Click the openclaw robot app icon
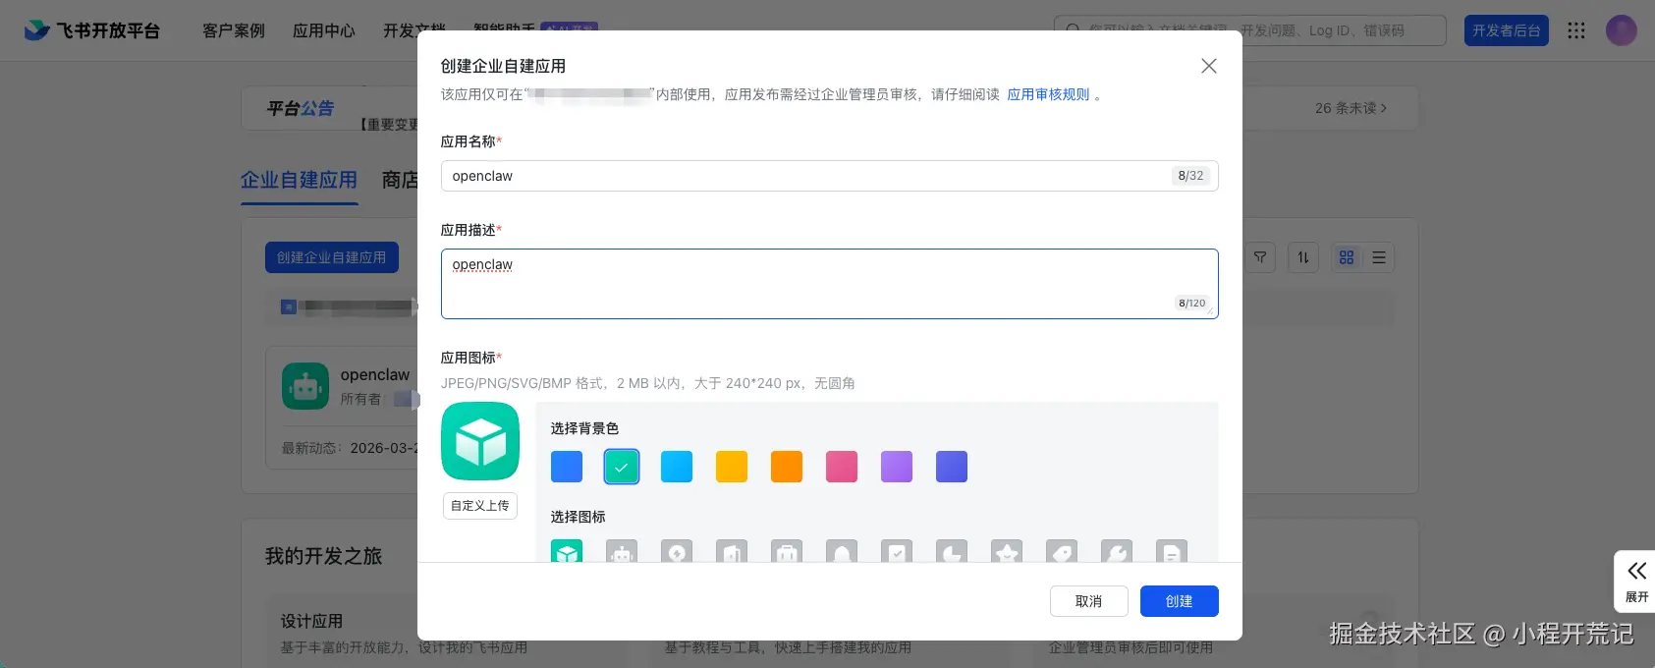 tap(305, 386)
